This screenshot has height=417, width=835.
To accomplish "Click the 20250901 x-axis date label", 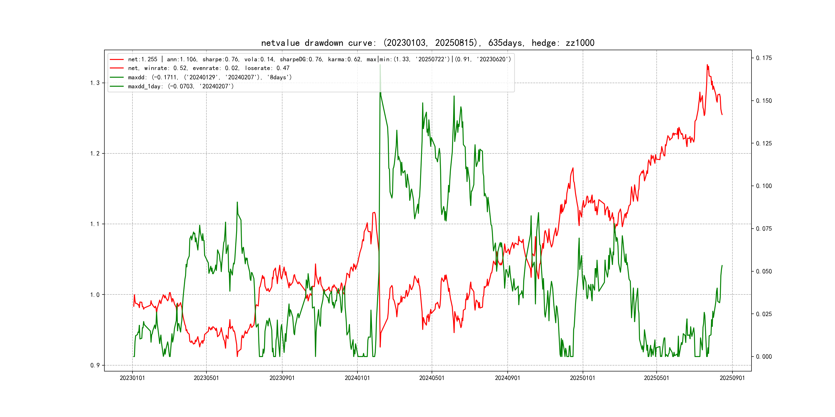I will tap(732, 378).
